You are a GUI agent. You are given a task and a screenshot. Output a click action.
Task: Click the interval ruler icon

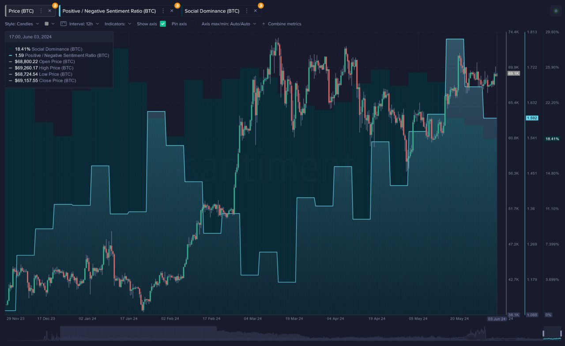tap(63, 24)
